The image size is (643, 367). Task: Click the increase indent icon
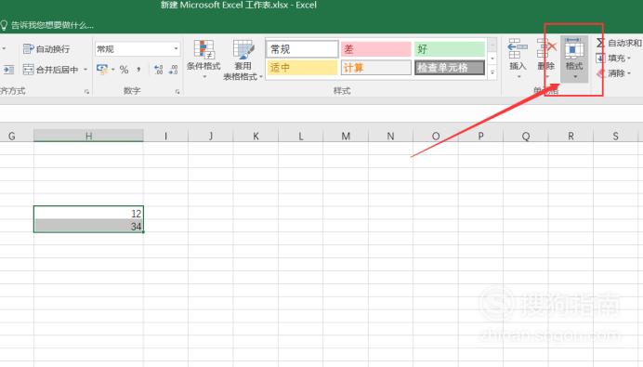[8, 70]
